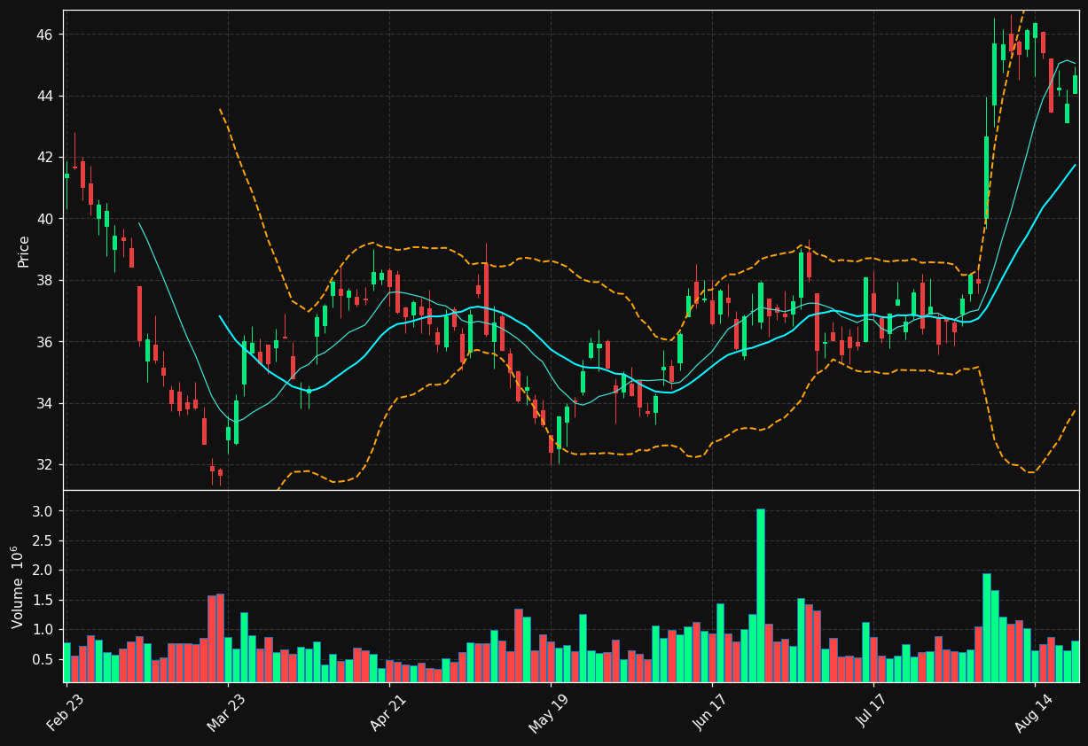The height and width of the screenshot is (746, 1088).
Task: Click the Apr 21 date label
Action: pos(389,711)
